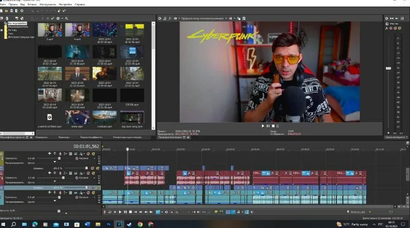Stop in the timeline transport bar
The height and width of the screenshot is (228, 410).
(x=131, y=212)
